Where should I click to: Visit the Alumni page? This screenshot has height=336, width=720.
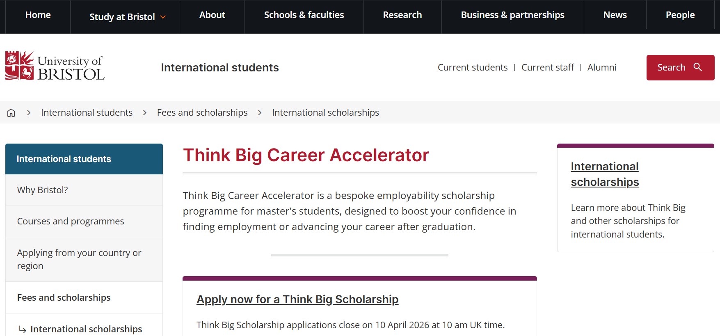coord(602,67)
